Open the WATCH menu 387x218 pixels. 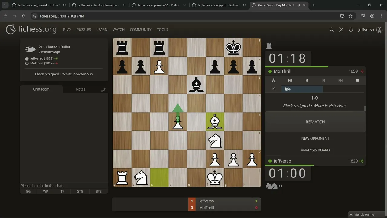pos(119,30)
